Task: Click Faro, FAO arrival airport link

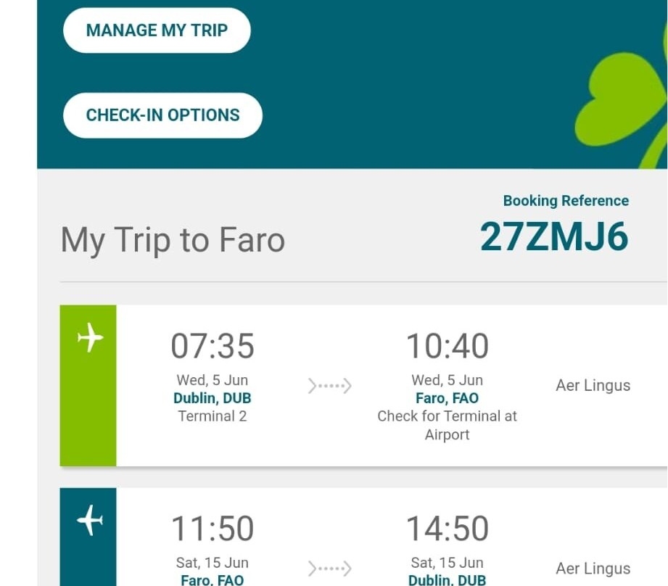Action: (x=447, y=398)
